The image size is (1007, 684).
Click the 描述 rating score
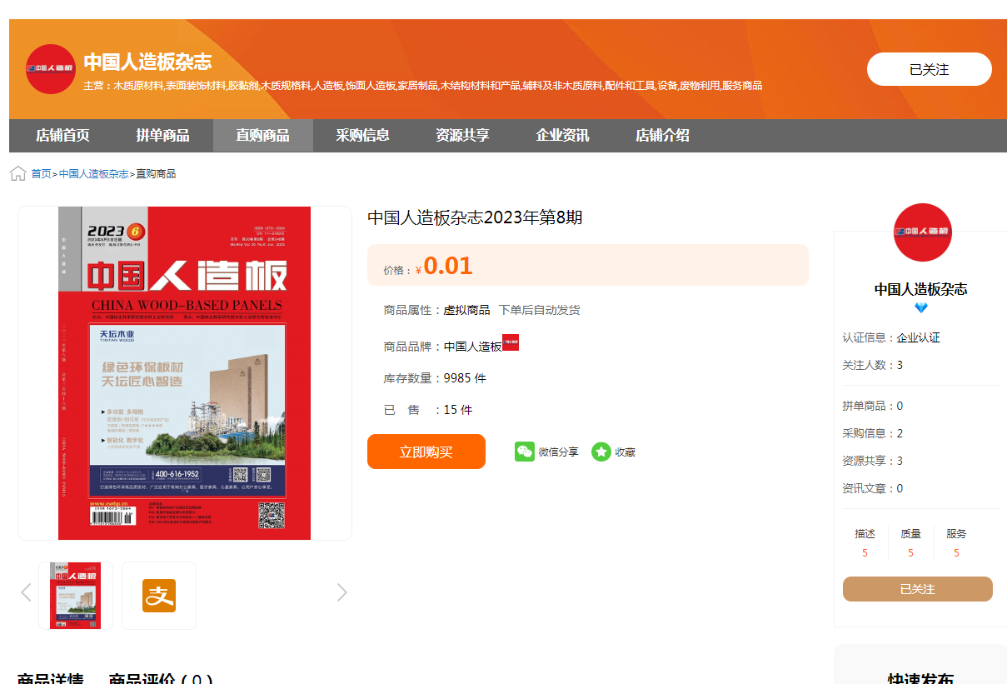(865, 553)
